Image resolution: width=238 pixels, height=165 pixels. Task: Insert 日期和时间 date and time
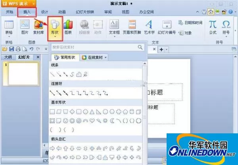(x=190, y=23)
